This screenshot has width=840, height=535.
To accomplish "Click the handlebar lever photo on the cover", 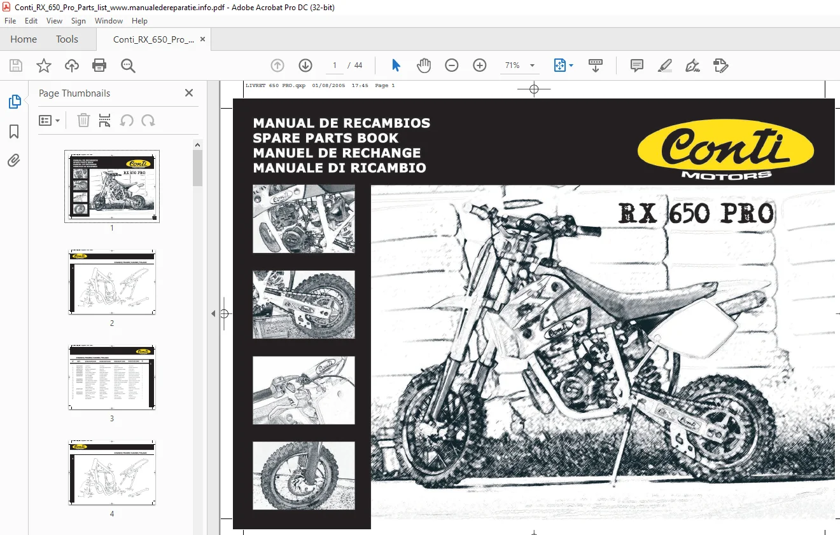I will click(304, 390).
